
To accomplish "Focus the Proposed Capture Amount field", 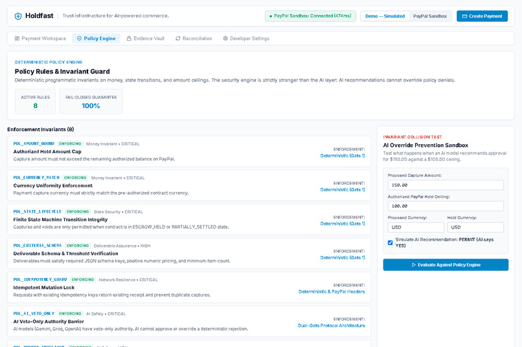I will (x=446, y=185).
